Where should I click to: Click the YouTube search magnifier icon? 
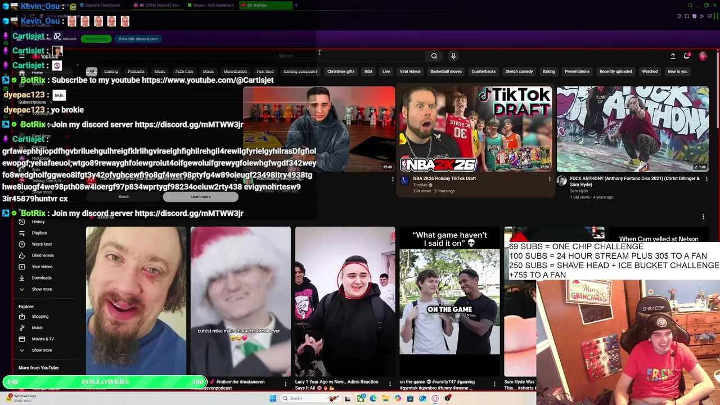point(434,56)
